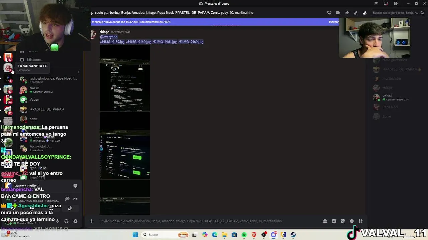Open the VaLen direct message
The image size is (428, 240).
49,99
